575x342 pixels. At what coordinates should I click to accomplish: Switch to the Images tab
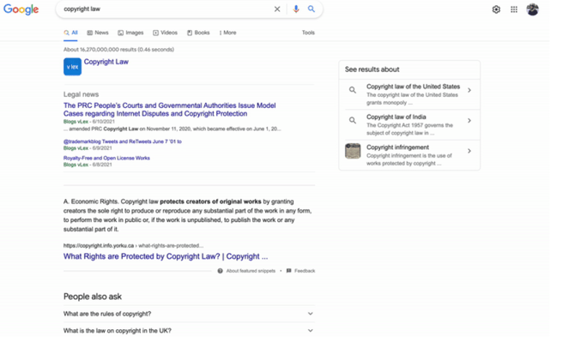pos(130,33)
